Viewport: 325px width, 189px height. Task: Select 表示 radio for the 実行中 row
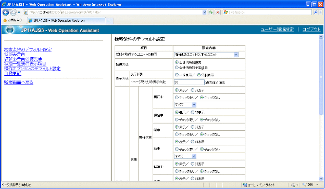(x=177, y=90)
